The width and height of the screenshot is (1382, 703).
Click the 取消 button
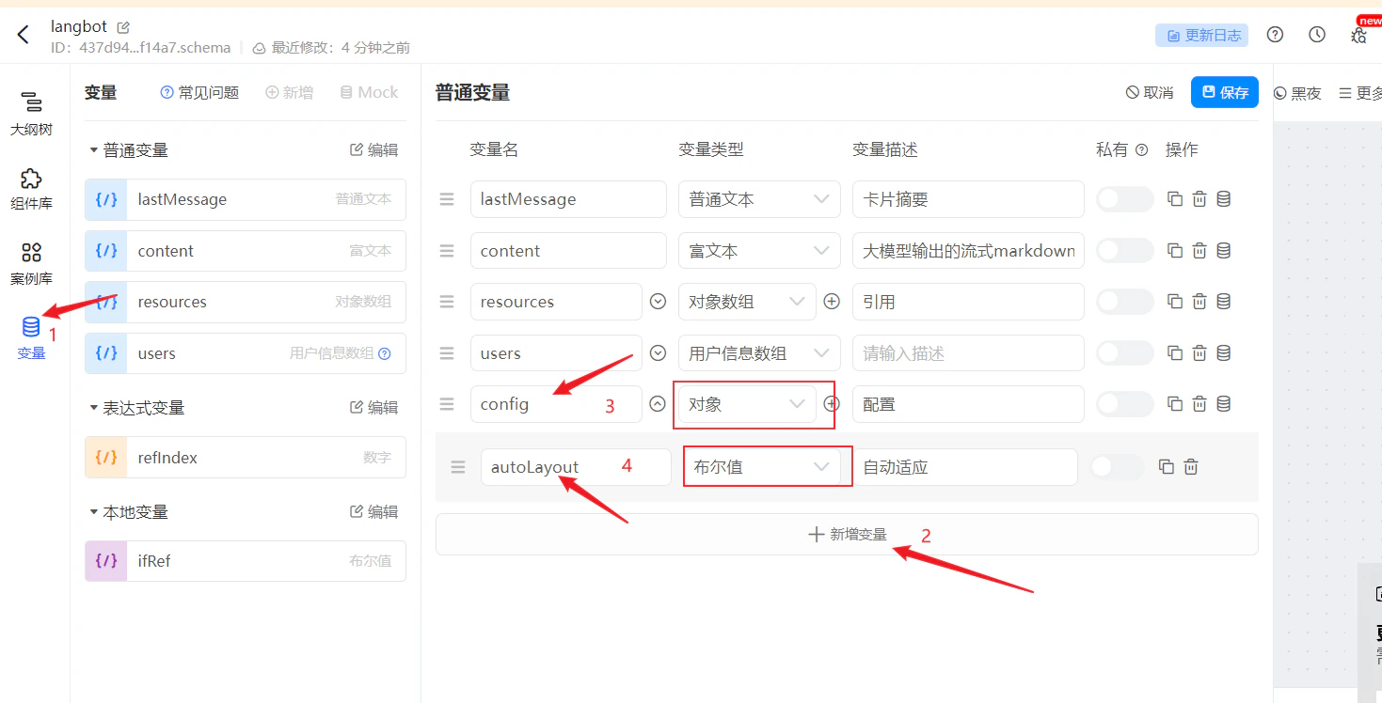[1150, 92]
